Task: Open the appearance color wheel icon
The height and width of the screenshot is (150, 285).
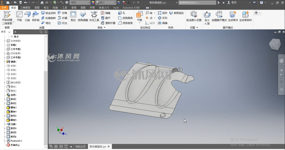Action: pos(93,2)
